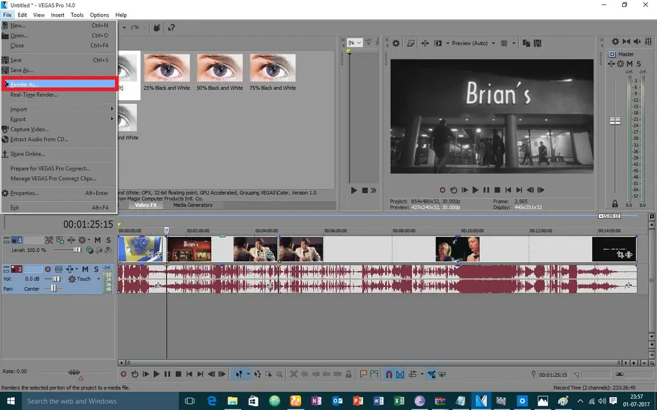
Task: Select 25% Black and White preset
Action: (167, 72)
